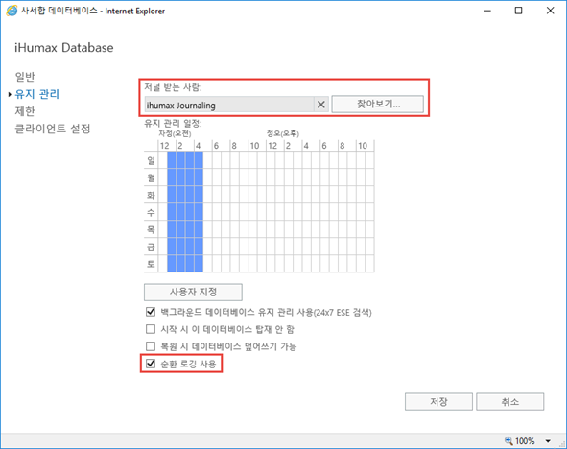The height and width of the screenshot is (449, 567).
Task: Maximize the 사서함 데이터베이스 window
Action: coord(518,11)
